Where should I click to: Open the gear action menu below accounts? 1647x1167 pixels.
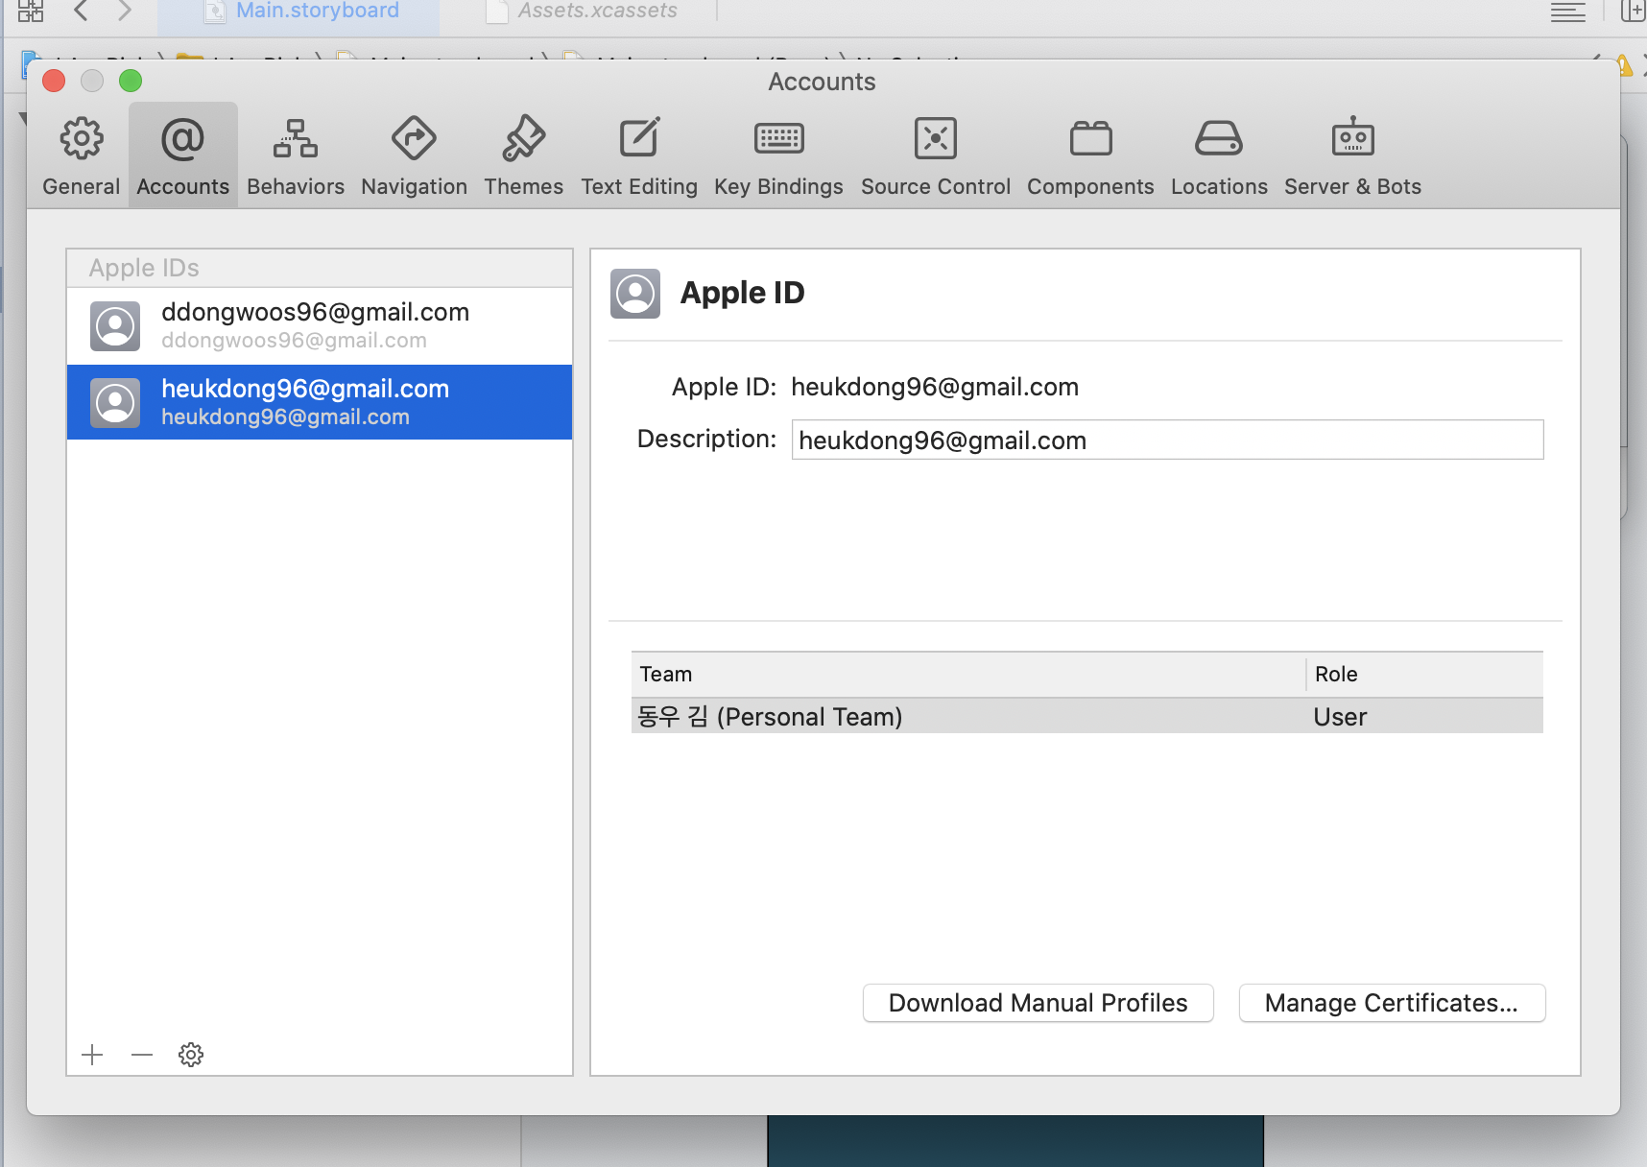[191, 1056]
